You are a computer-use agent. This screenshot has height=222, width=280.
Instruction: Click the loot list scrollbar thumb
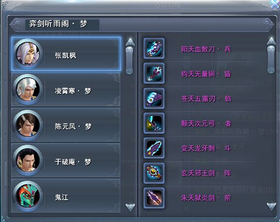(x=271, y=59)
